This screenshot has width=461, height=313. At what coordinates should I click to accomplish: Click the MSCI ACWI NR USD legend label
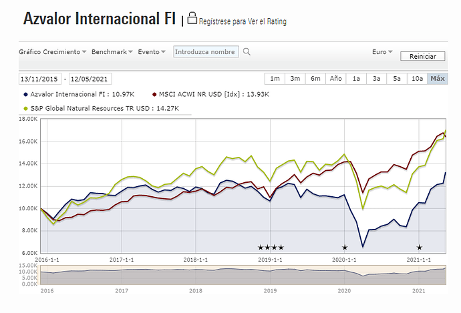214,95
